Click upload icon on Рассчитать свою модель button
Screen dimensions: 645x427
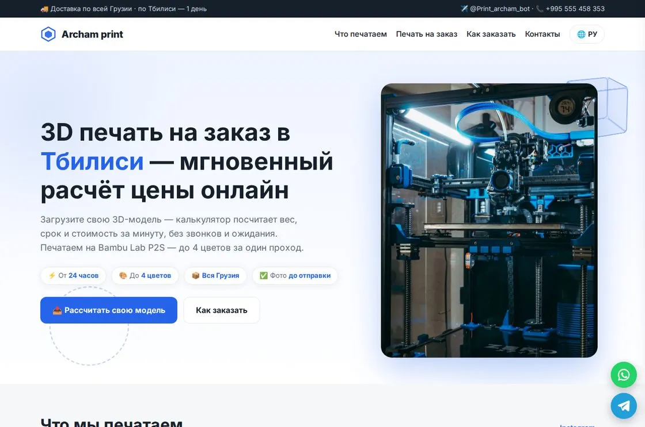pos(57,310)
